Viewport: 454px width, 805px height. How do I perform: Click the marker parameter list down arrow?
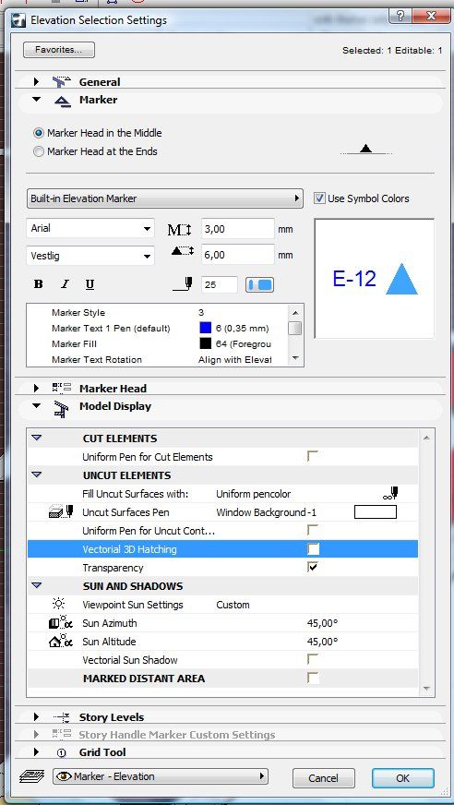click(295, 357)
